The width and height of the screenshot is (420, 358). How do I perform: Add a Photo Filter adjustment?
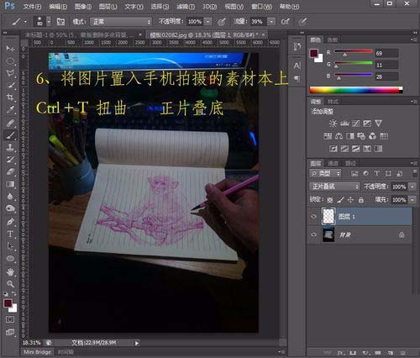click(361, 136)
